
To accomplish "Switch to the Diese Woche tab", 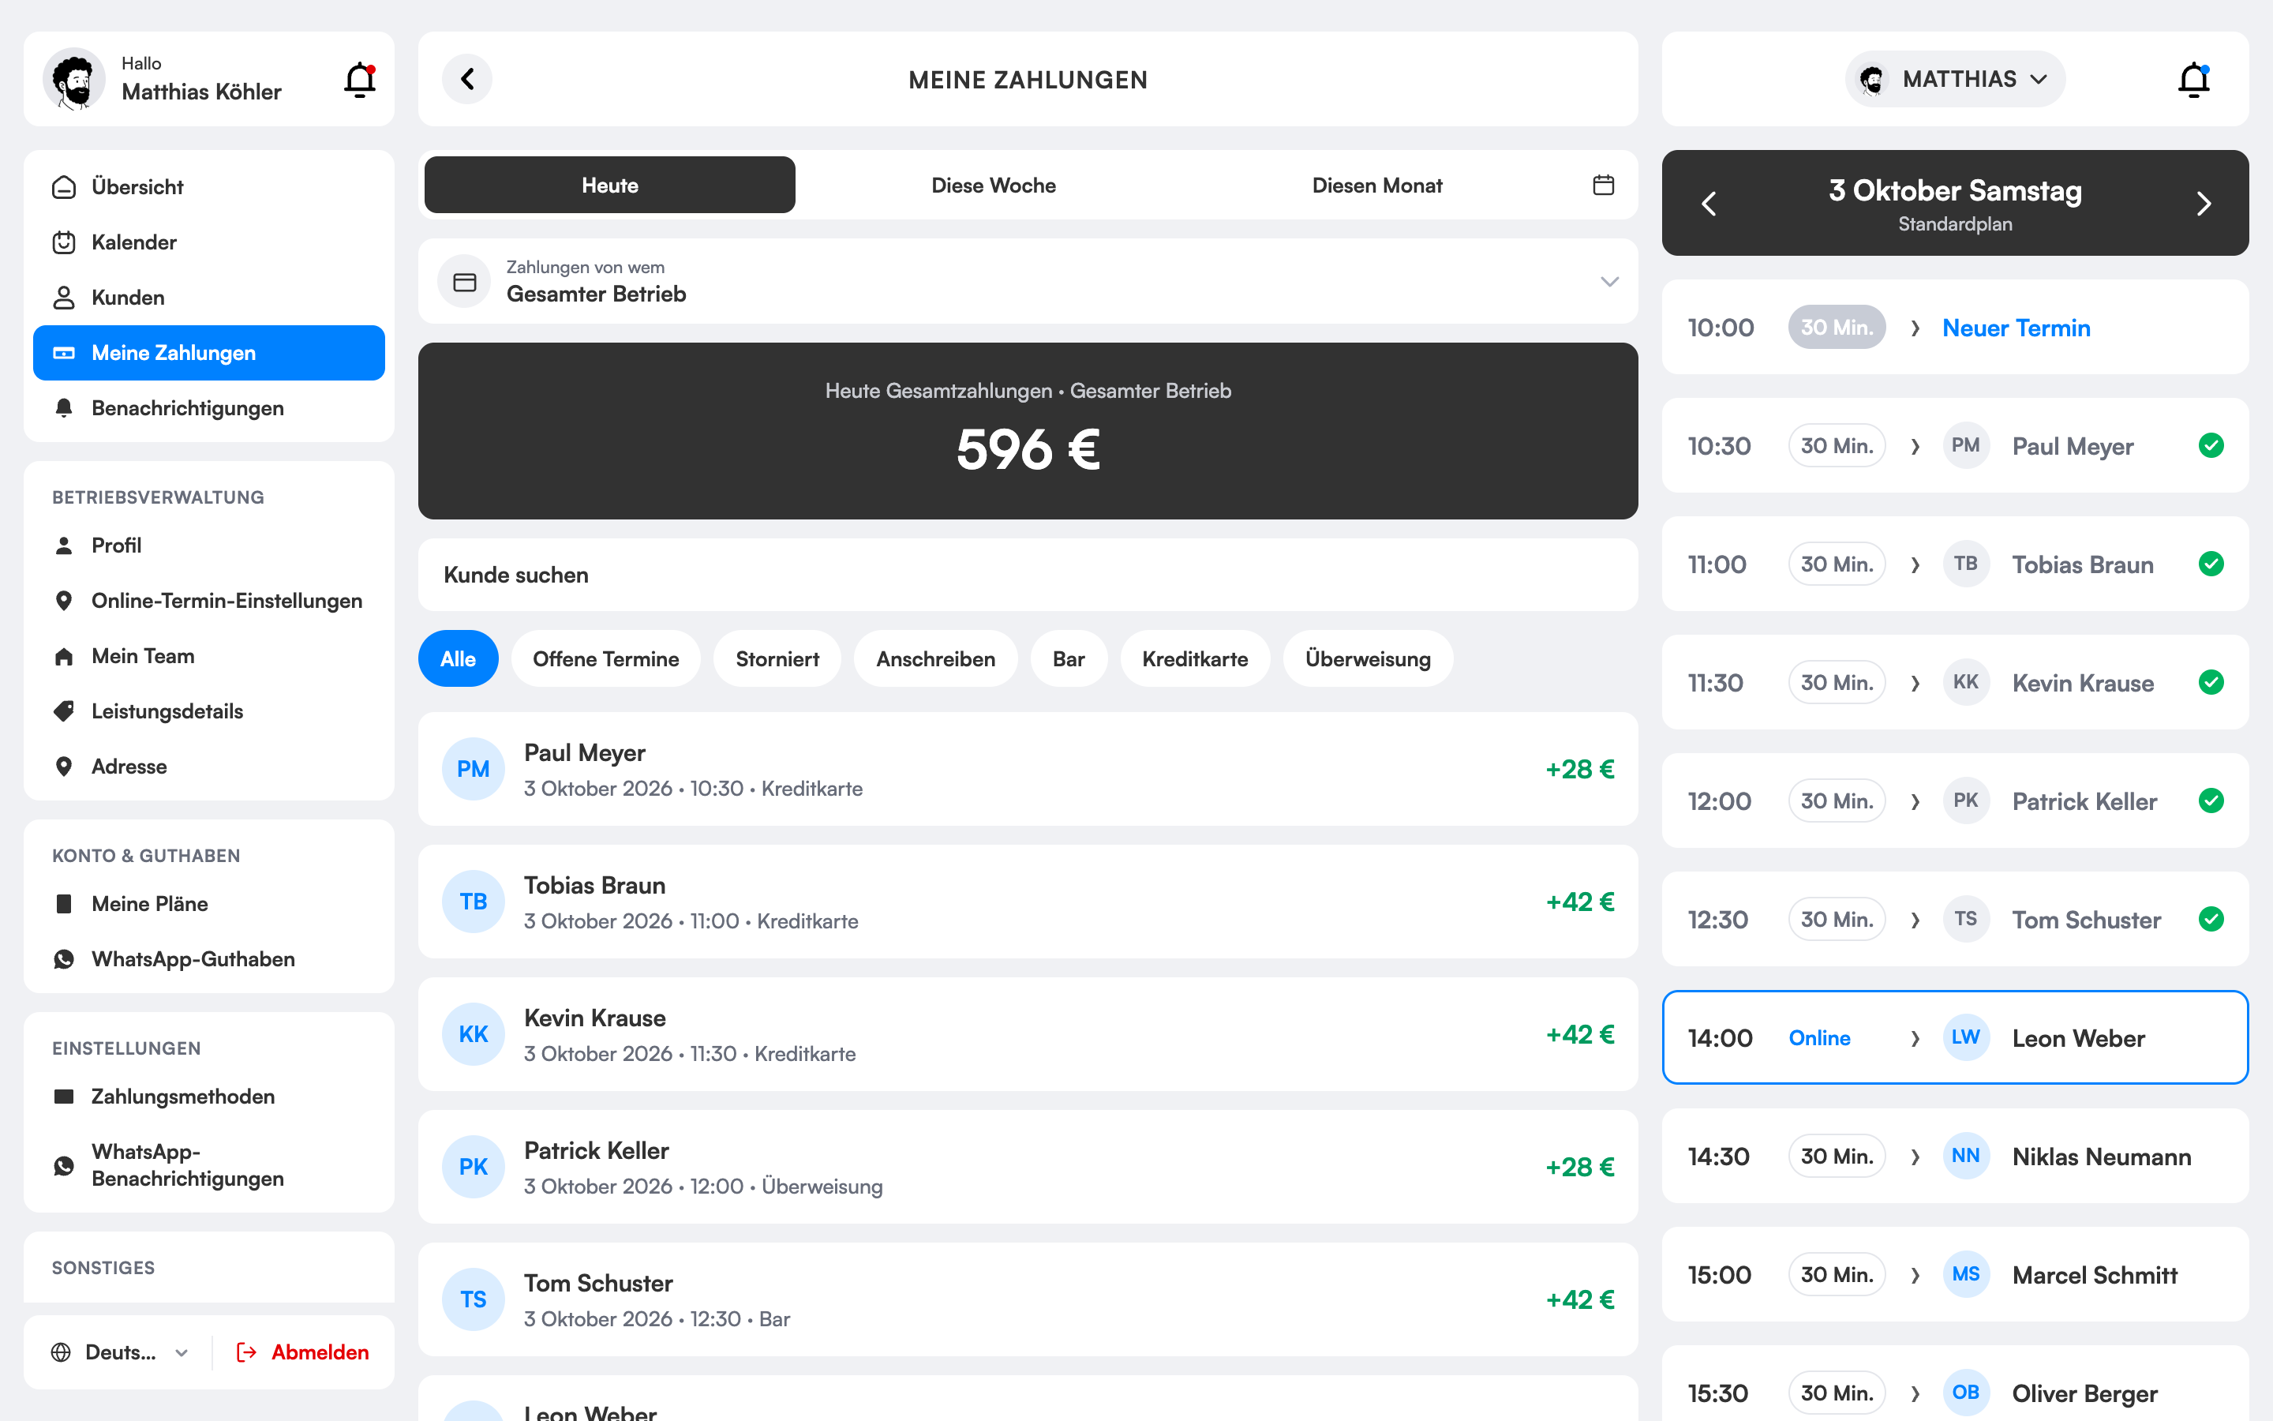I will pyautogui.click(x=994, y=186).
